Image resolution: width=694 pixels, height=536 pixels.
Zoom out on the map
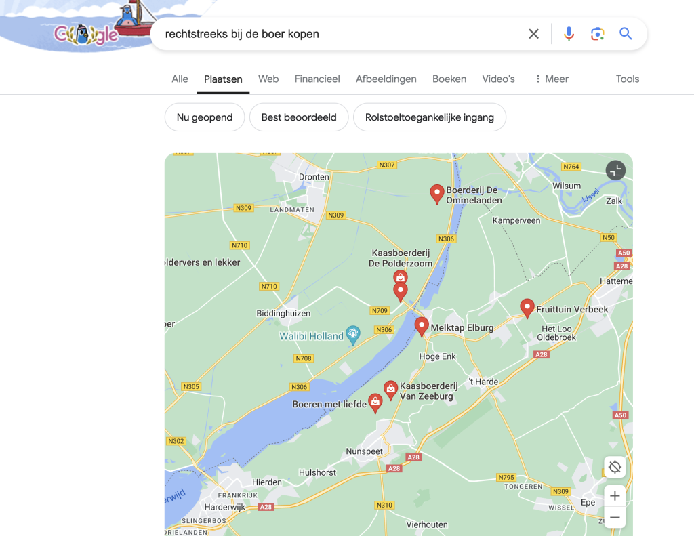[615, 518]
